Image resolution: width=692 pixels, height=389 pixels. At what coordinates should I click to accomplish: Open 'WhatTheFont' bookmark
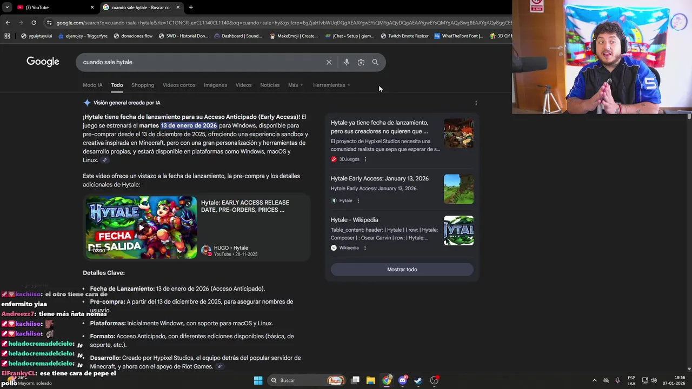(458, 36)
